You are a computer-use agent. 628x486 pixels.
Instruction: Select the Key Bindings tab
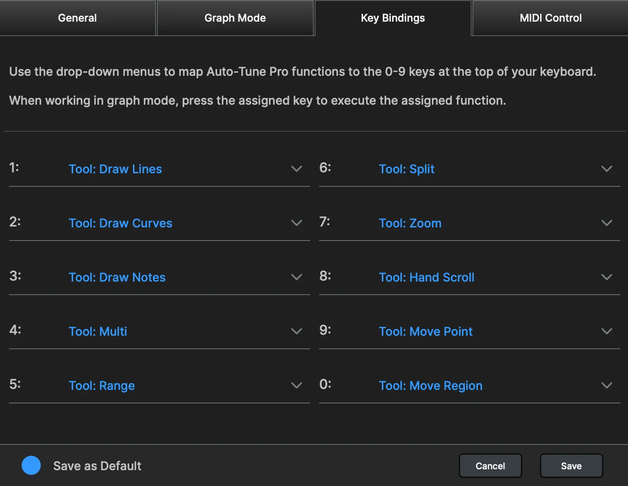(393, 18)
